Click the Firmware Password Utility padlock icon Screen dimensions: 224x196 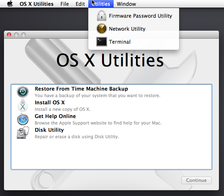click(x=102, y=16)
